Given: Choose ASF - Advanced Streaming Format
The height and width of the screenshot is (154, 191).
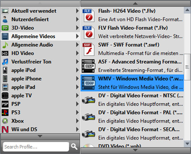Looking at the screenshot, I should 132,66.
